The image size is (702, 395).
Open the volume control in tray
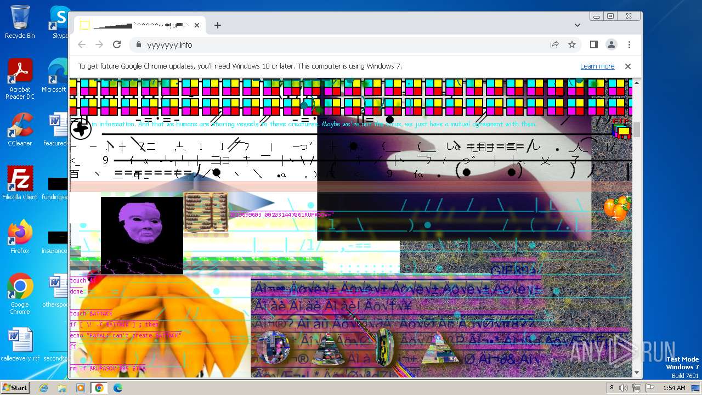pyautogui.click(x=624, y=388)
